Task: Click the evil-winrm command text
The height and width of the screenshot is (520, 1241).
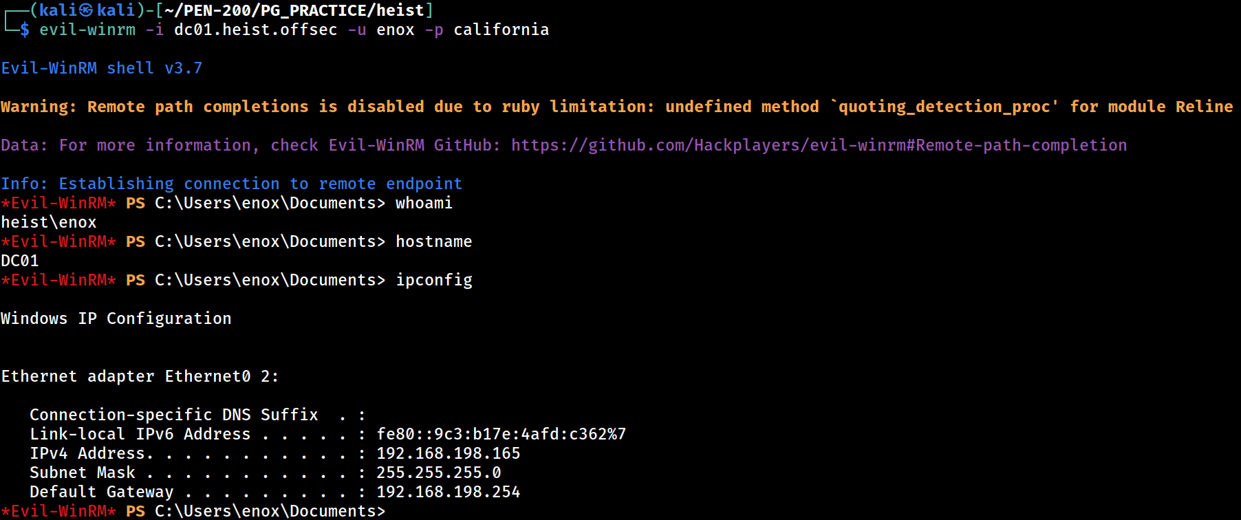Action: [87, 30]
